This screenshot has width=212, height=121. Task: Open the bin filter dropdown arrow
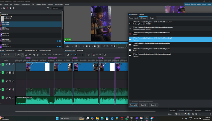51,8
